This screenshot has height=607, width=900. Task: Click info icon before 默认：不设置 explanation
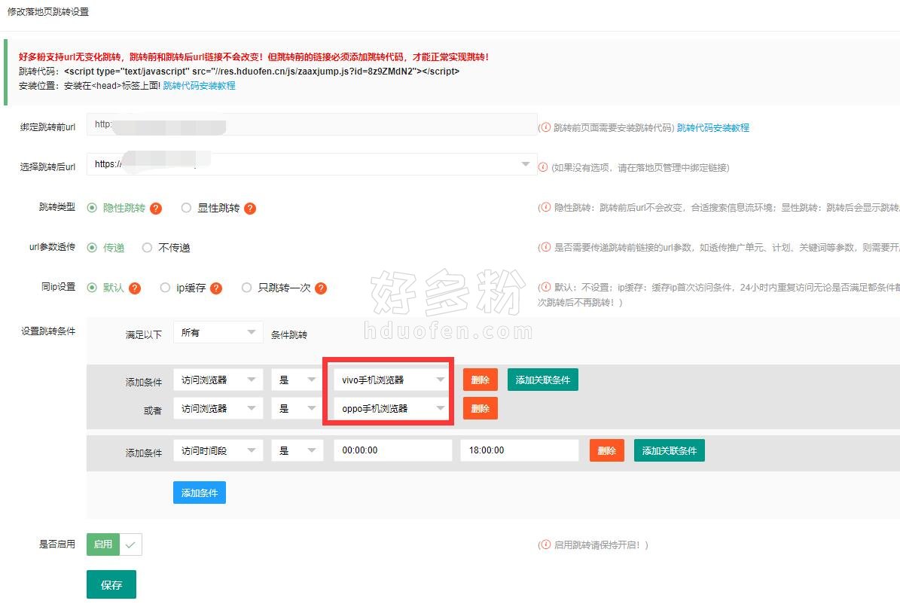pos(545,287)
